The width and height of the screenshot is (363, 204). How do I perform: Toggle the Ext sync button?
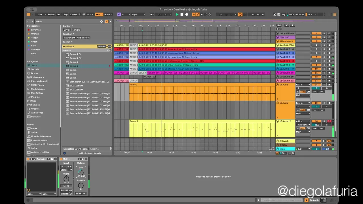click(x=58, y=14)
